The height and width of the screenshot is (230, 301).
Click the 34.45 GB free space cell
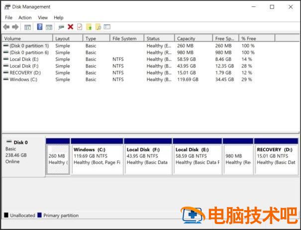(224, 79)
